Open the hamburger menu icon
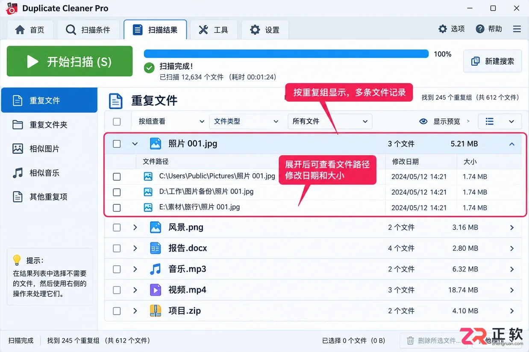This screenshot has height=352, width=529. tap(517, 29)
